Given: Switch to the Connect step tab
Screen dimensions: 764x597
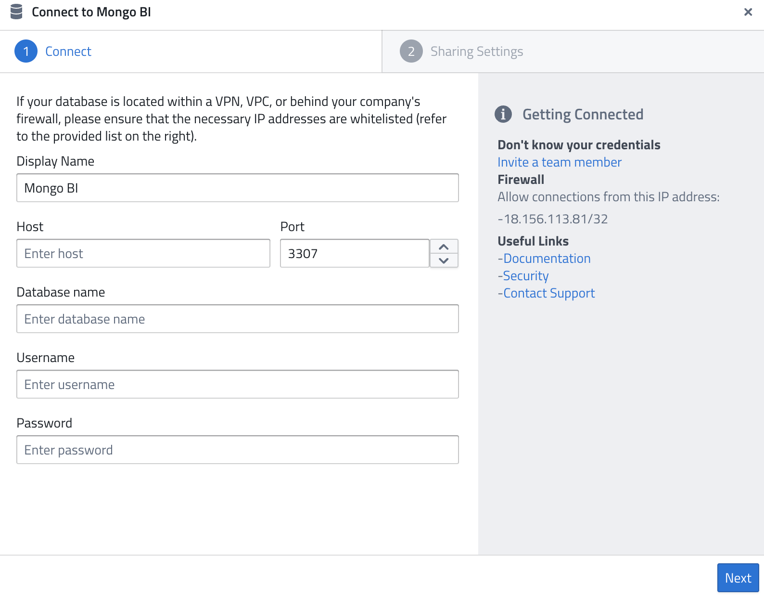Looking at the screenshot, I should coord(68,52).
